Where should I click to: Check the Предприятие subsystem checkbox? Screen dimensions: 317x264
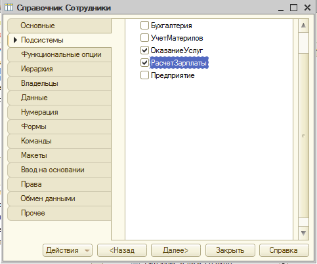144,75
